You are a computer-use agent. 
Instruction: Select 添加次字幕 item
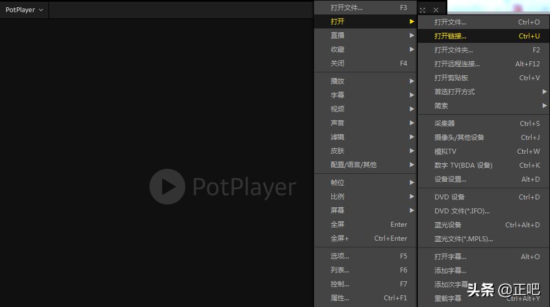point(484,285)
